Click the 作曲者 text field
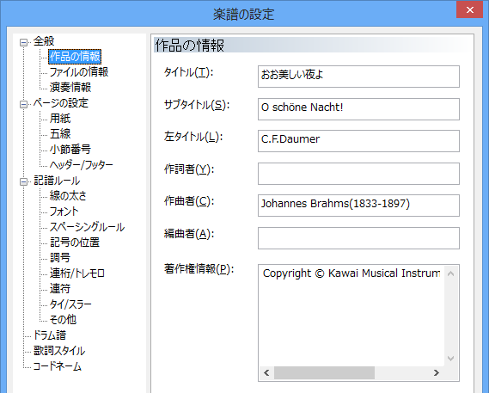This screenshot has height=393, width=489. coord(358,206)
